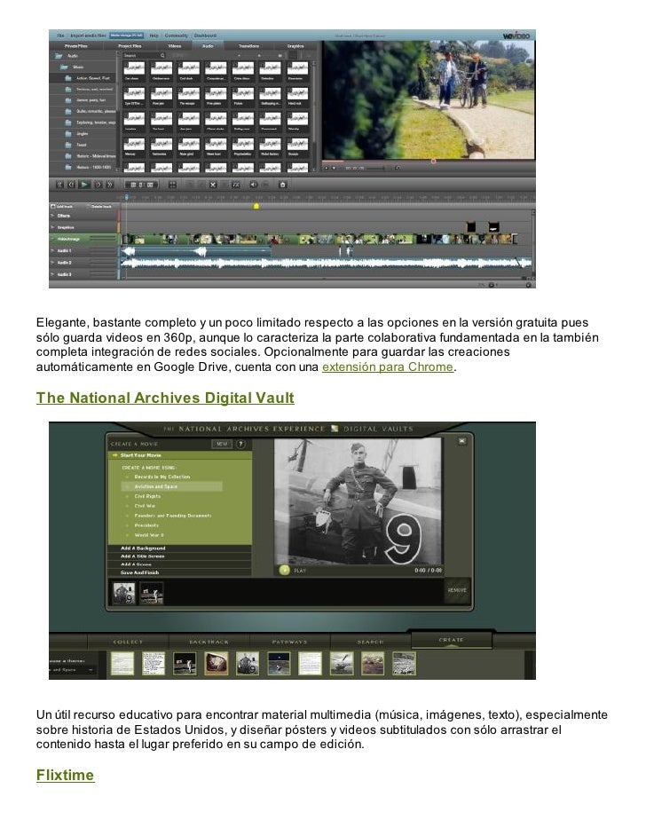
Task: Click the rewind-to-start transport icon
Action: [x=60, y=185]
